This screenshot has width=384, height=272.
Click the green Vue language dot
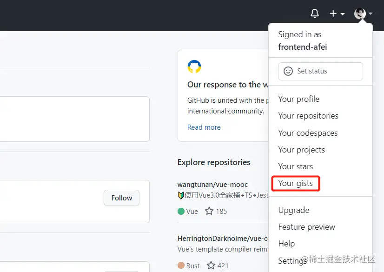click(181, 211)
